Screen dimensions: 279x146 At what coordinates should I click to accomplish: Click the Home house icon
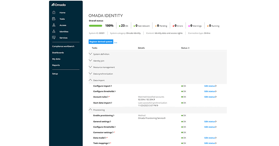54,12
